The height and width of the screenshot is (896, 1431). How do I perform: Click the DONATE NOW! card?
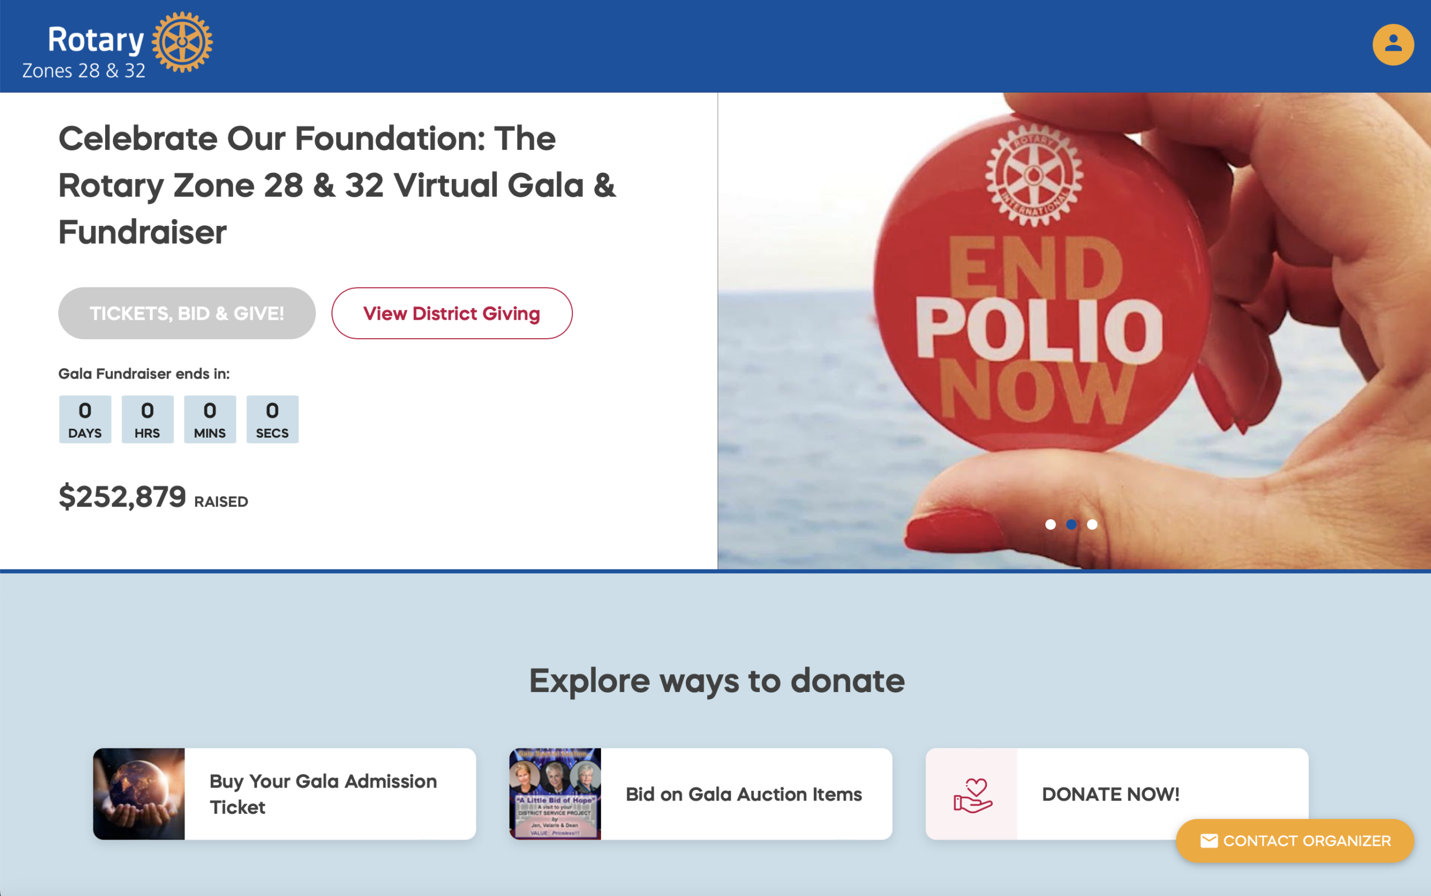(x=1117, y=794)
